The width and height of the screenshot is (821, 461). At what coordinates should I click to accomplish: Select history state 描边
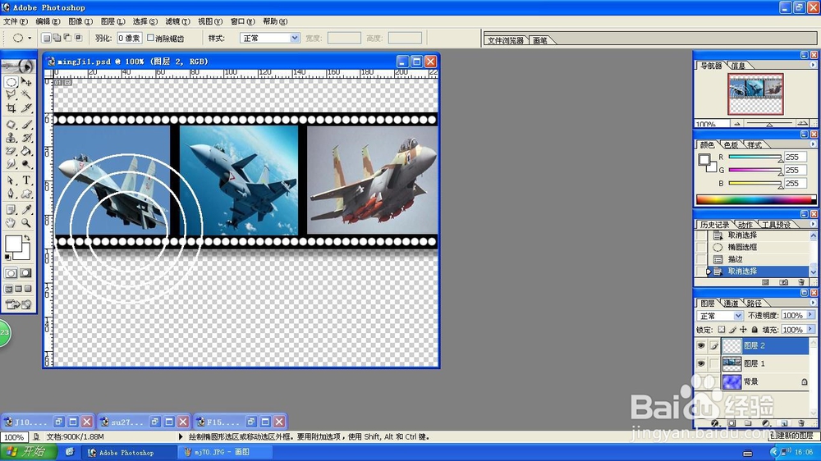758,259
